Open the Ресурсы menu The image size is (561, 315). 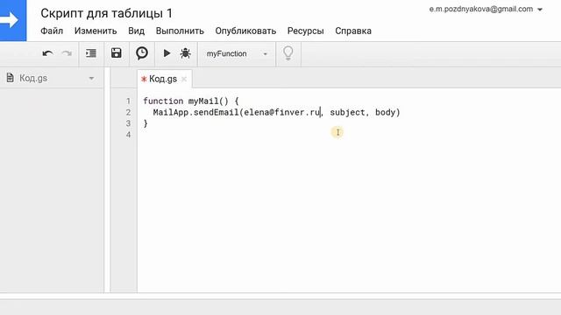point(306,31)
